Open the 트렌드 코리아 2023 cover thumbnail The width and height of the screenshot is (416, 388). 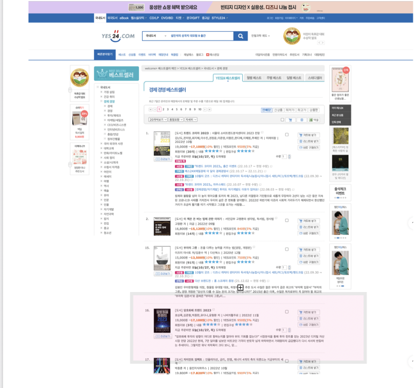point(162,143)
